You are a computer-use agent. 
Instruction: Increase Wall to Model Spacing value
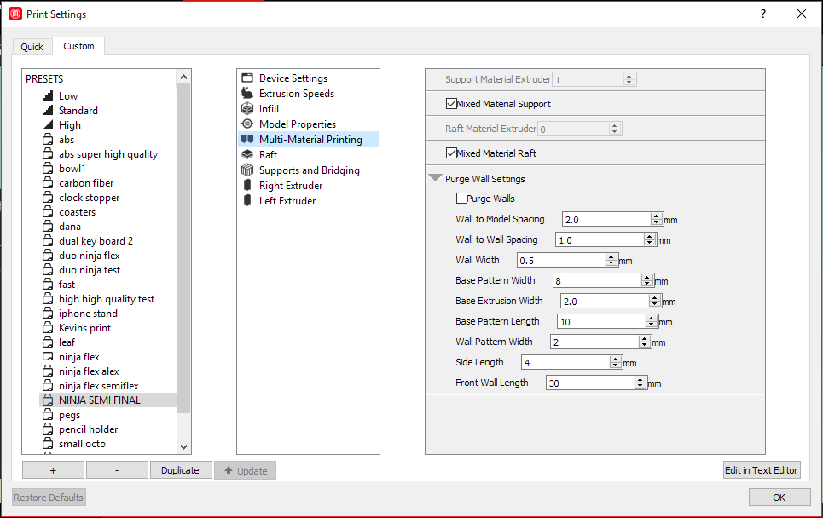point(657,216)
